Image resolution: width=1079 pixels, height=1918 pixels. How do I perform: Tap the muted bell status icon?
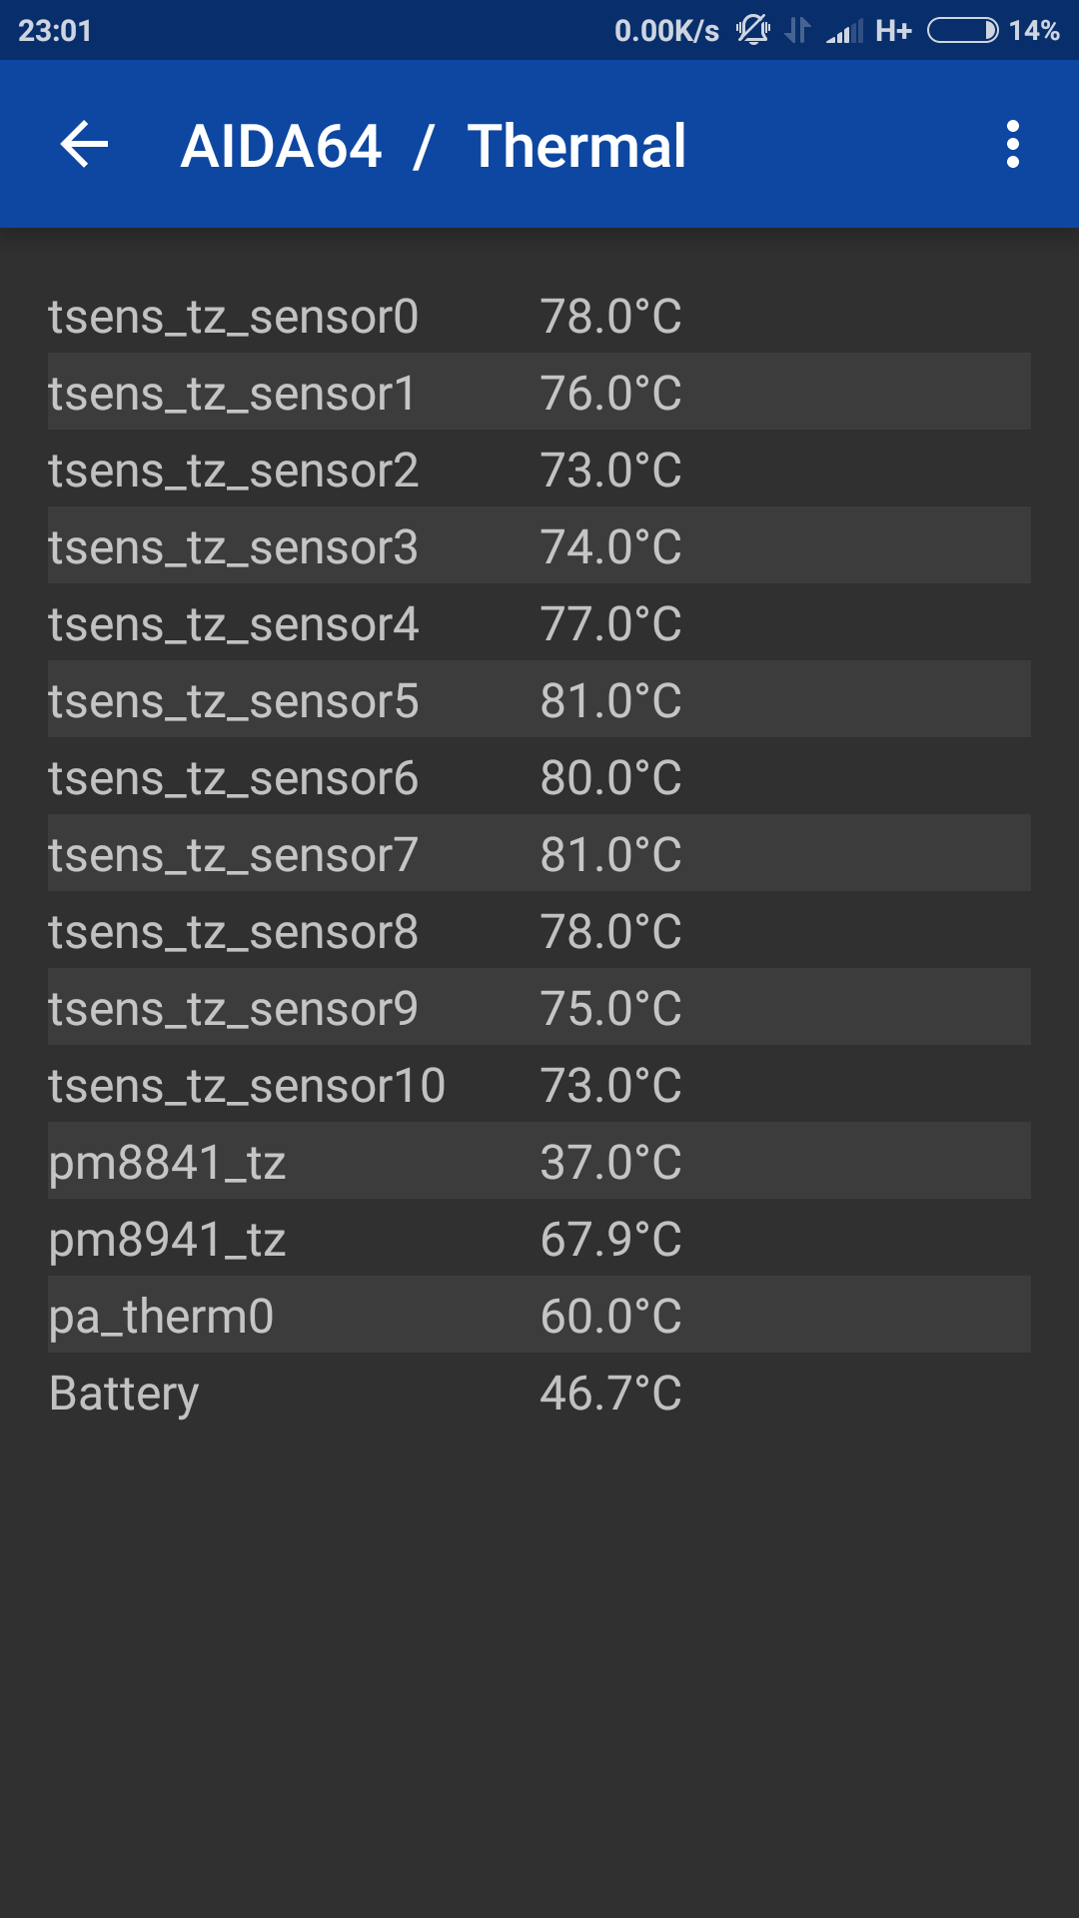(x=752, y=31)
